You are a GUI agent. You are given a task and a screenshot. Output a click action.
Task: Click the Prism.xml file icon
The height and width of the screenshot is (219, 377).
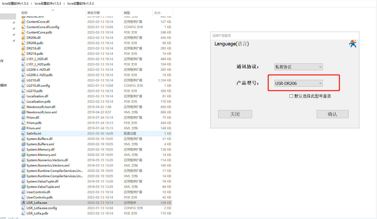point(23,128)
